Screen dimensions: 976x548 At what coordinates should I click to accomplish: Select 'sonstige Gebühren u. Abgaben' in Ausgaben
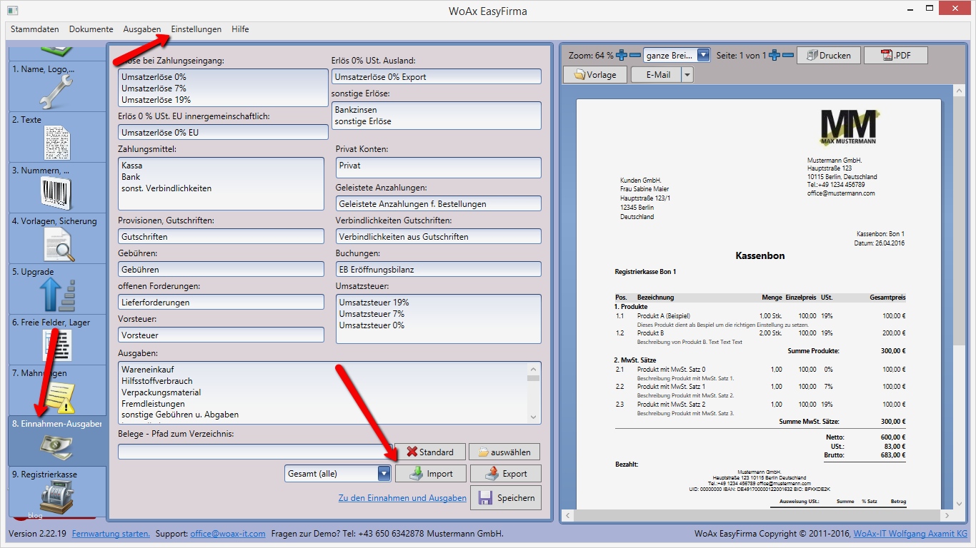(180, 415)
